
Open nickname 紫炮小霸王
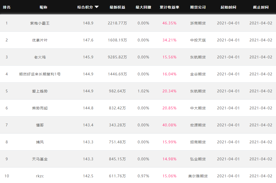[40, 23]
